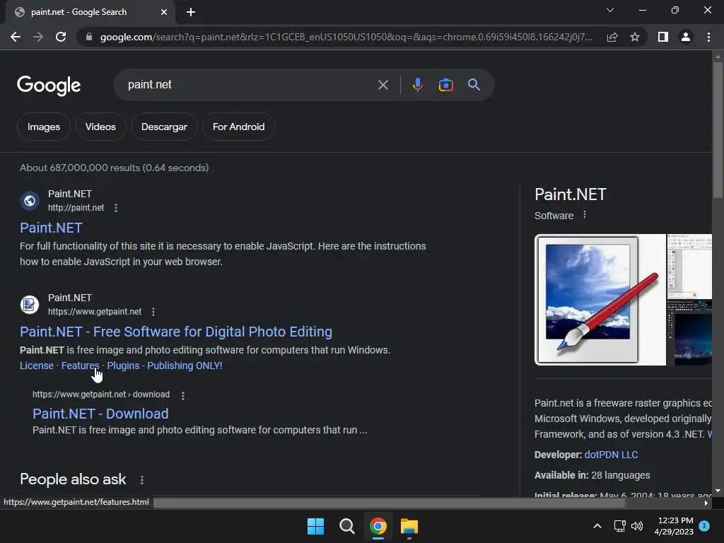Open more options for www.getpaint.net result
The height and width of the screenshot is (543, 724).
153,312
